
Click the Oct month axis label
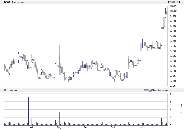(x=113, y=127)
